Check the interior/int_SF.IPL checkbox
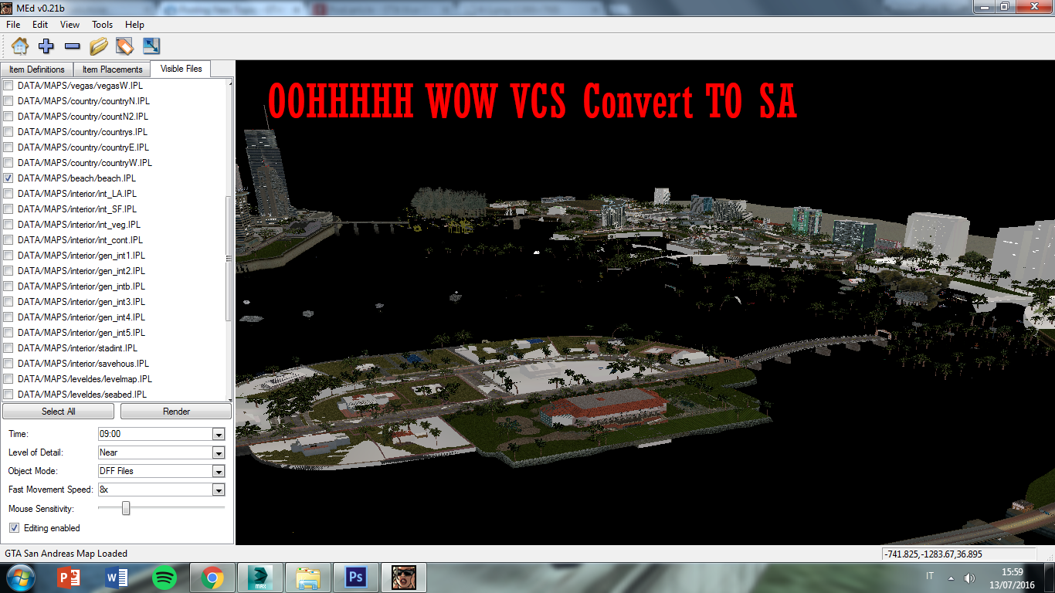 (8, 209)
